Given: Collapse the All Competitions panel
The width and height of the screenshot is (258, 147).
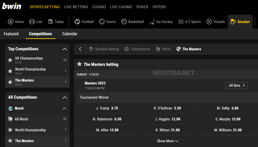Looking at the screenshot, I should pos(65,97).
